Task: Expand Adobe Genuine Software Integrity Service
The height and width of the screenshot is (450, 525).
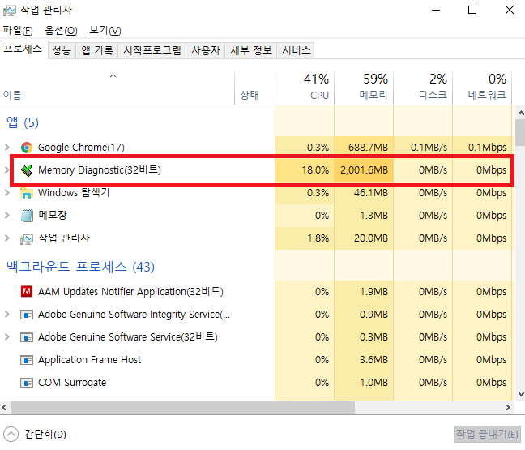Action: tap(6, 315)
